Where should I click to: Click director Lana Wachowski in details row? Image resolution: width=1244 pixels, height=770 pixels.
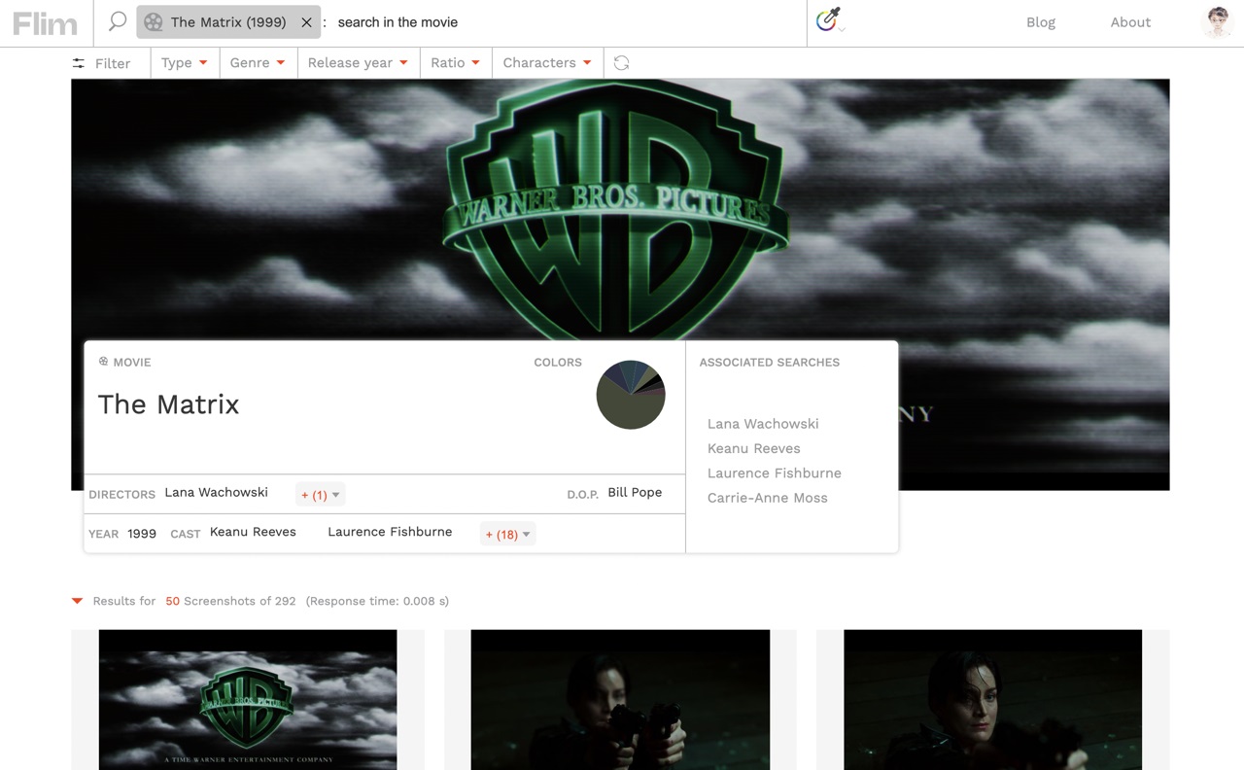216,492
